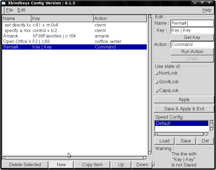Image resolution: width=216 pixels, height=170 pixels.
Task: Open the Help menu
Action: click(x=207, y=10)
